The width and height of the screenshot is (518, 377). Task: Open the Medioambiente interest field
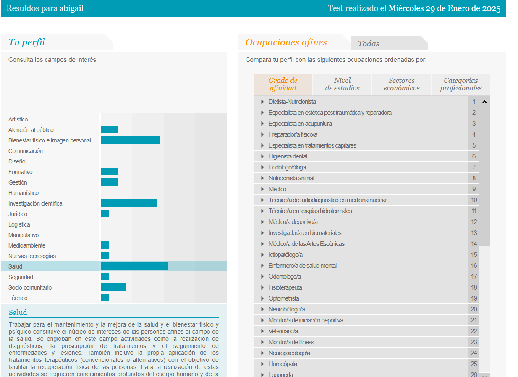27,245
